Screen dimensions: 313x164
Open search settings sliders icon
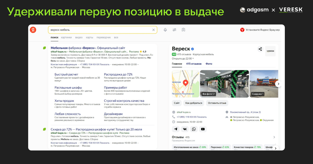click(174, 30)
